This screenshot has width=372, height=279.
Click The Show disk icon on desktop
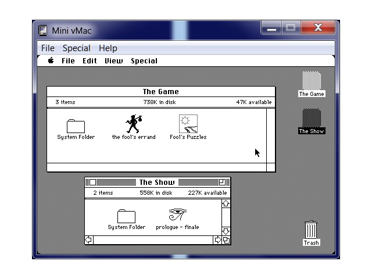(312, 118)
